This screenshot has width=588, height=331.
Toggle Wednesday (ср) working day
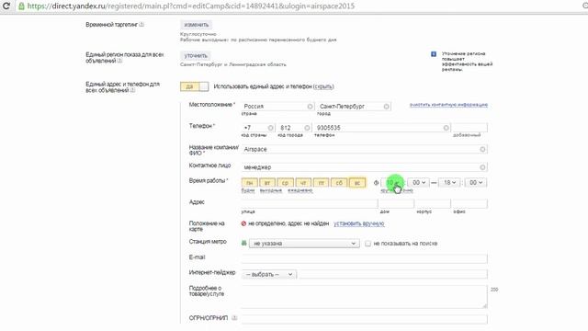tap(285, 183)
